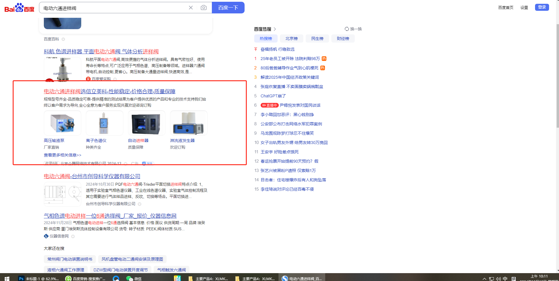Click the 淋洗液发生器 product thumbnail
This screenshot has width=559, height=281.
tap(189, 123)
